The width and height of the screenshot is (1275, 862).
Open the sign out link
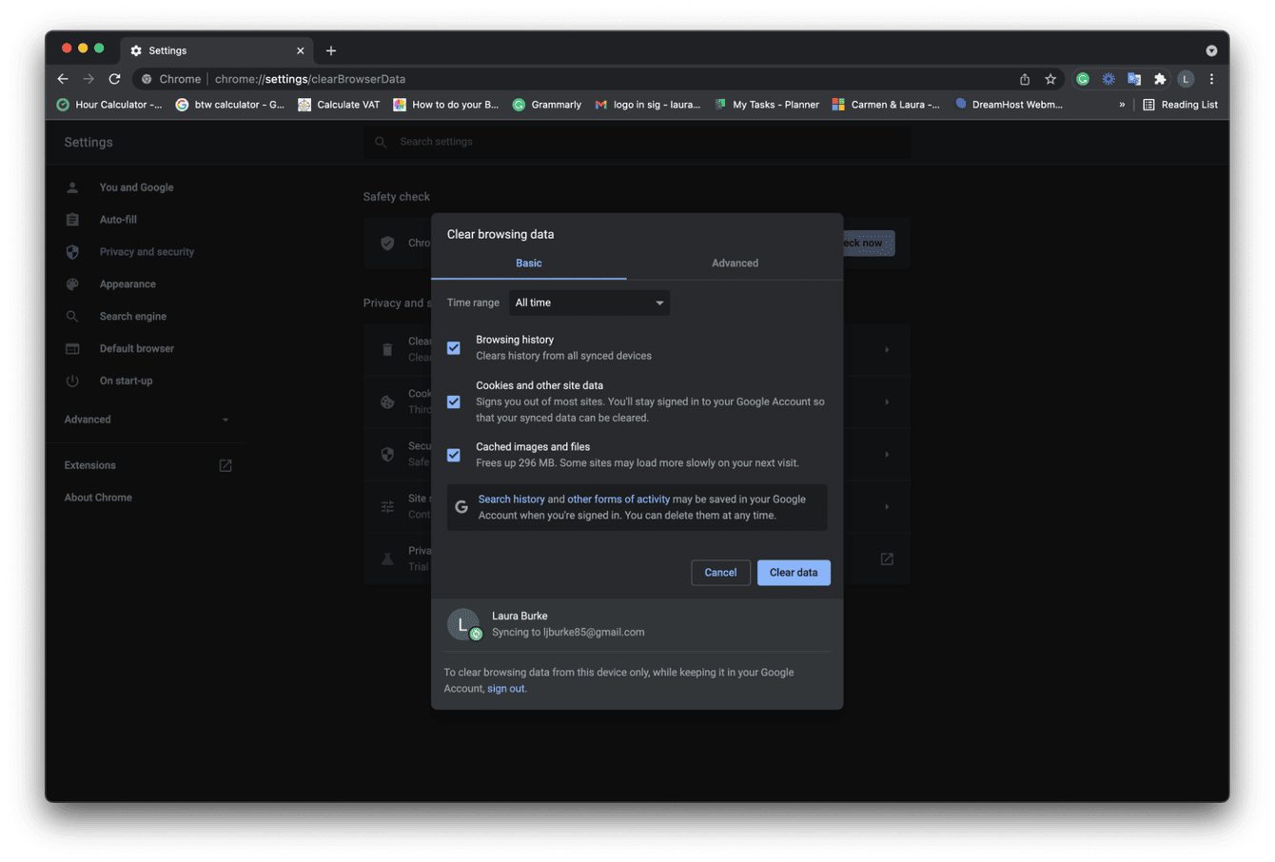505,688
